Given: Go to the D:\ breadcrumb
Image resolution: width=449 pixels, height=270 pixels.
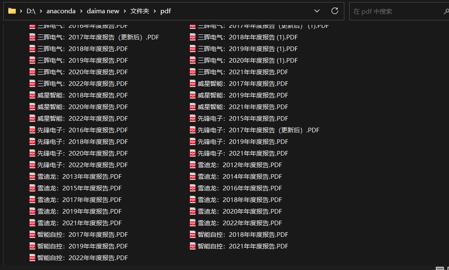Looking at the screenshot, I should pyautogui.click(x=31, y=11).
